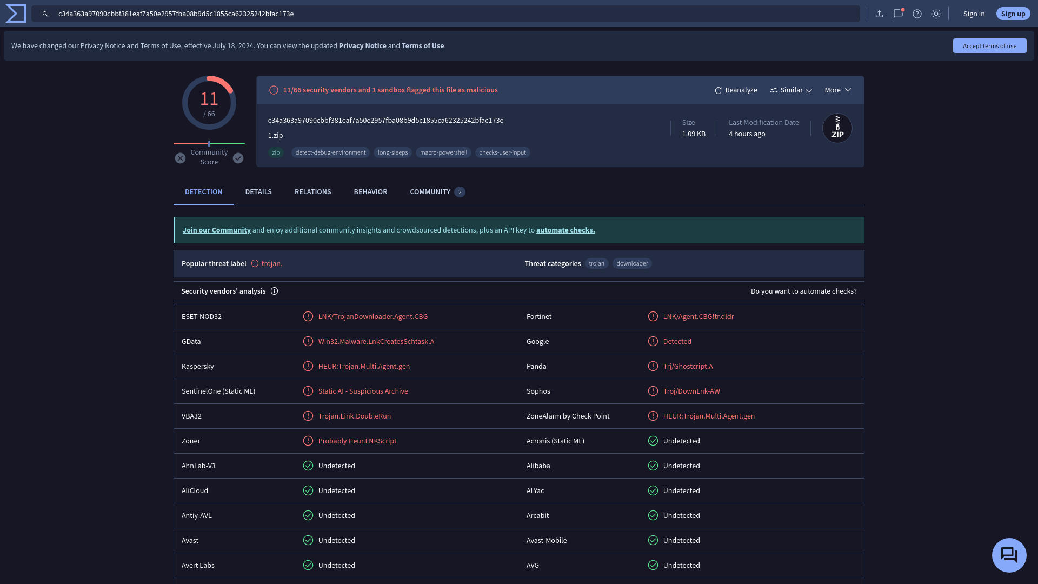Open the RELATIONS tab
This screenshot has width=1038, height=584.
312,192
